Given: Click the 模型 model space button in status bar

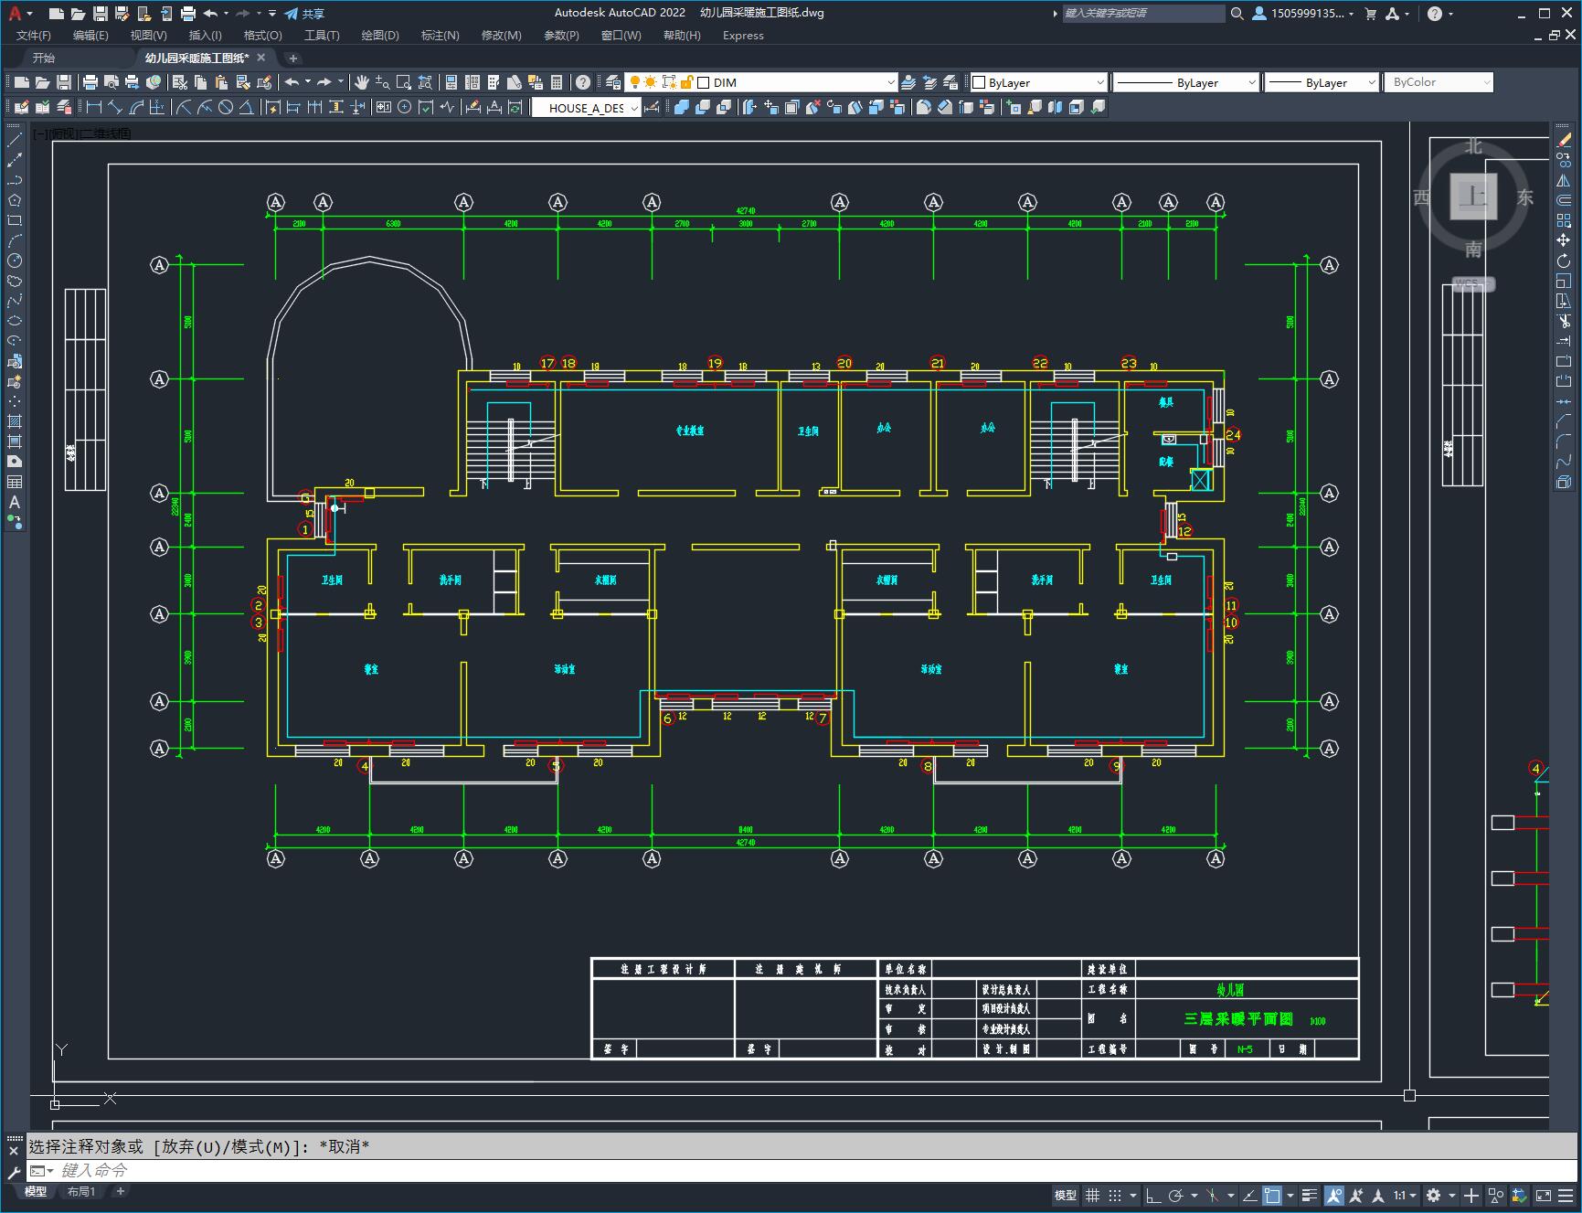Looking at the screenshot, I should (x=1066, y=1195).
